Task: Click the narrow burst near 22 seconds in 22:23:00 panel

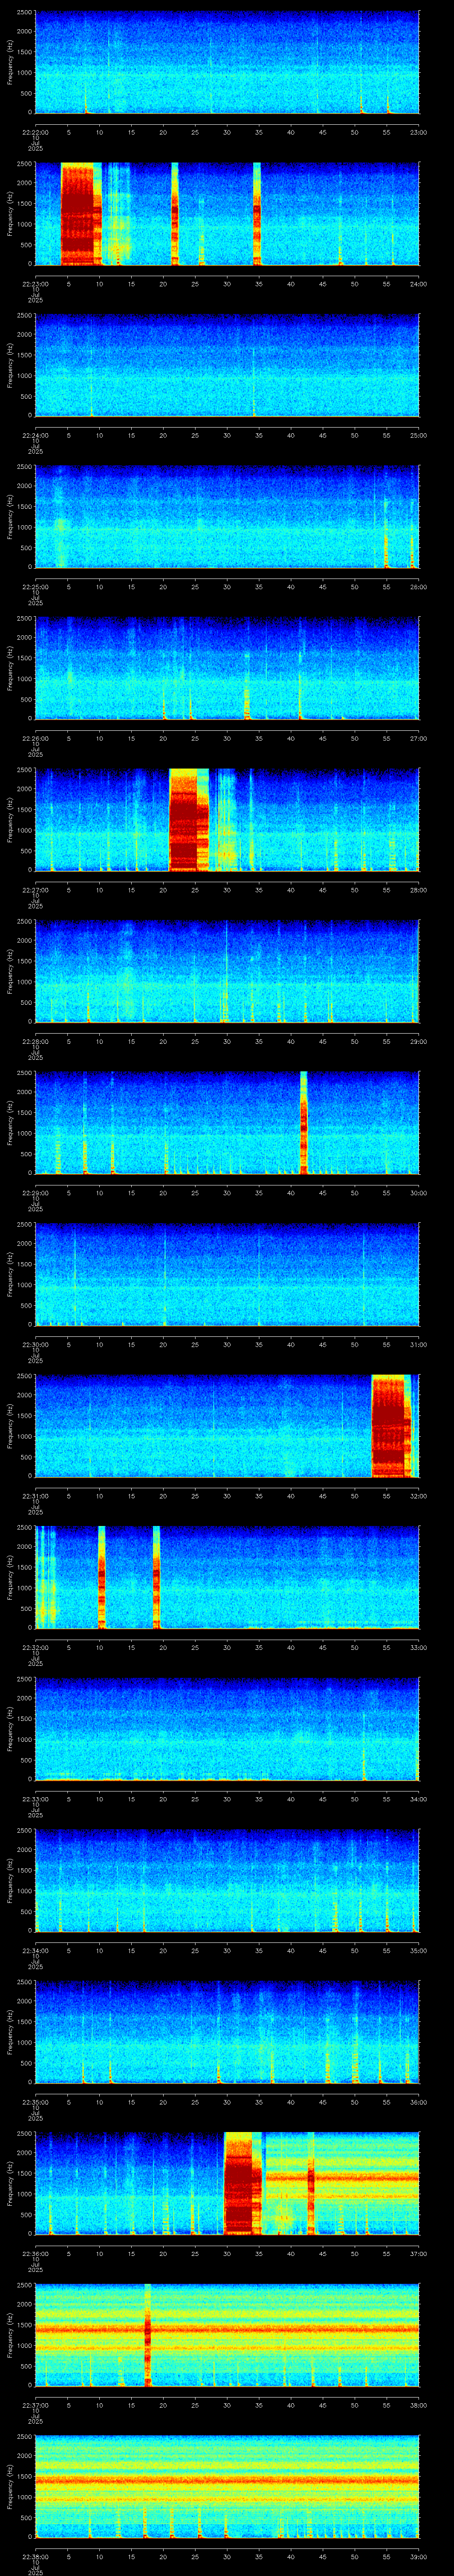Action: click(175, 213)
